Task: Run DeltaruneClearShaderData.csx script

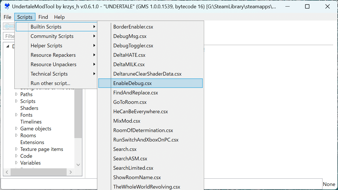Action: [150, 74]
